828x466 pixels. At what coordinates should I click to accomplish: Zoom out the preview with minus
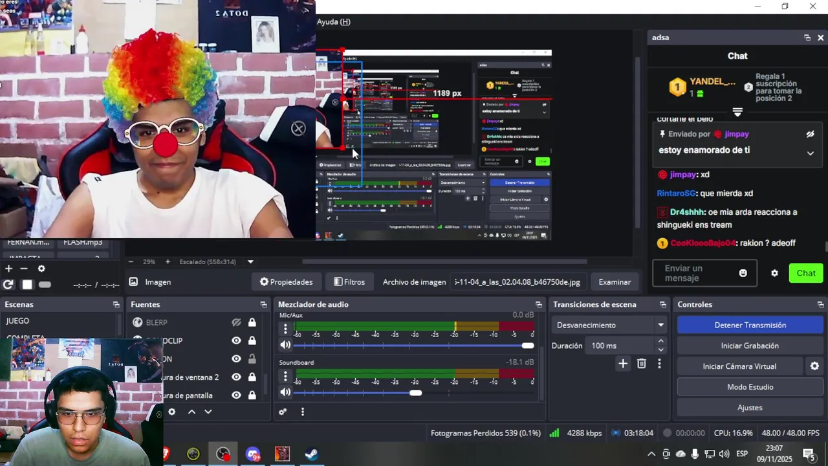[x=131, y=261]
